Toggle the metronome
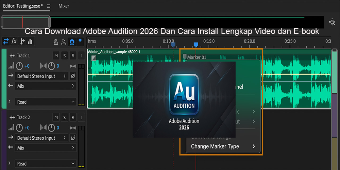340x170 pixels. (x=56, y=42)
